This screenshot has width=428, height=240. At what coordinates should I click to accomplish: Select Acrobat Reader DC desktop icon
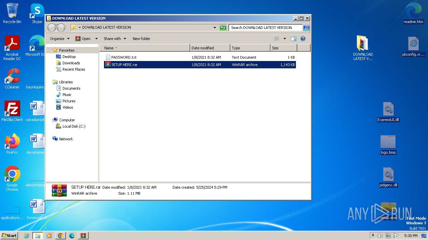click(x=12, y=48)
